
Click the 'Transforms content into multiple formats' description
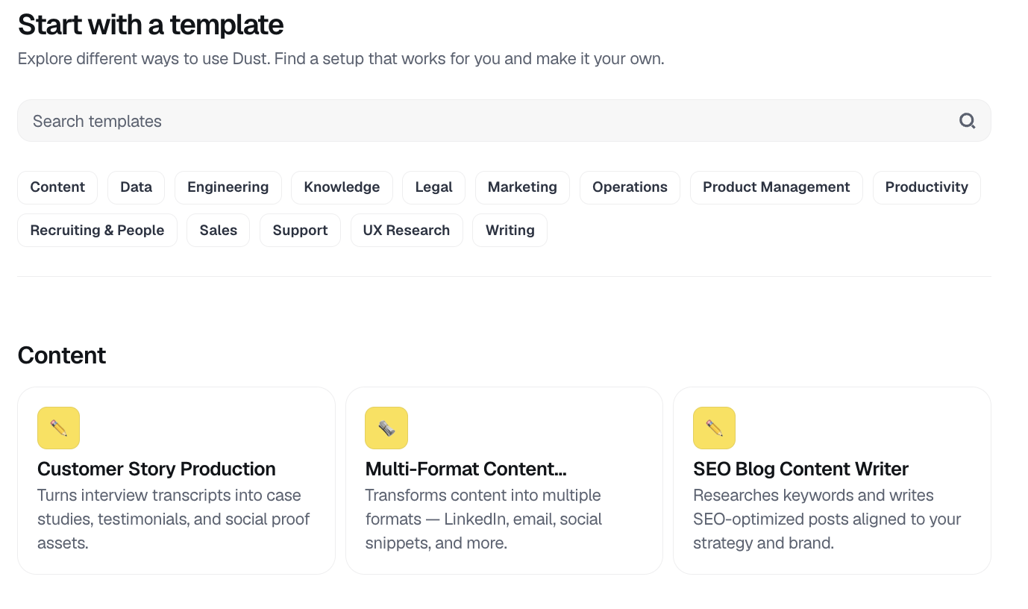[483, 519]
